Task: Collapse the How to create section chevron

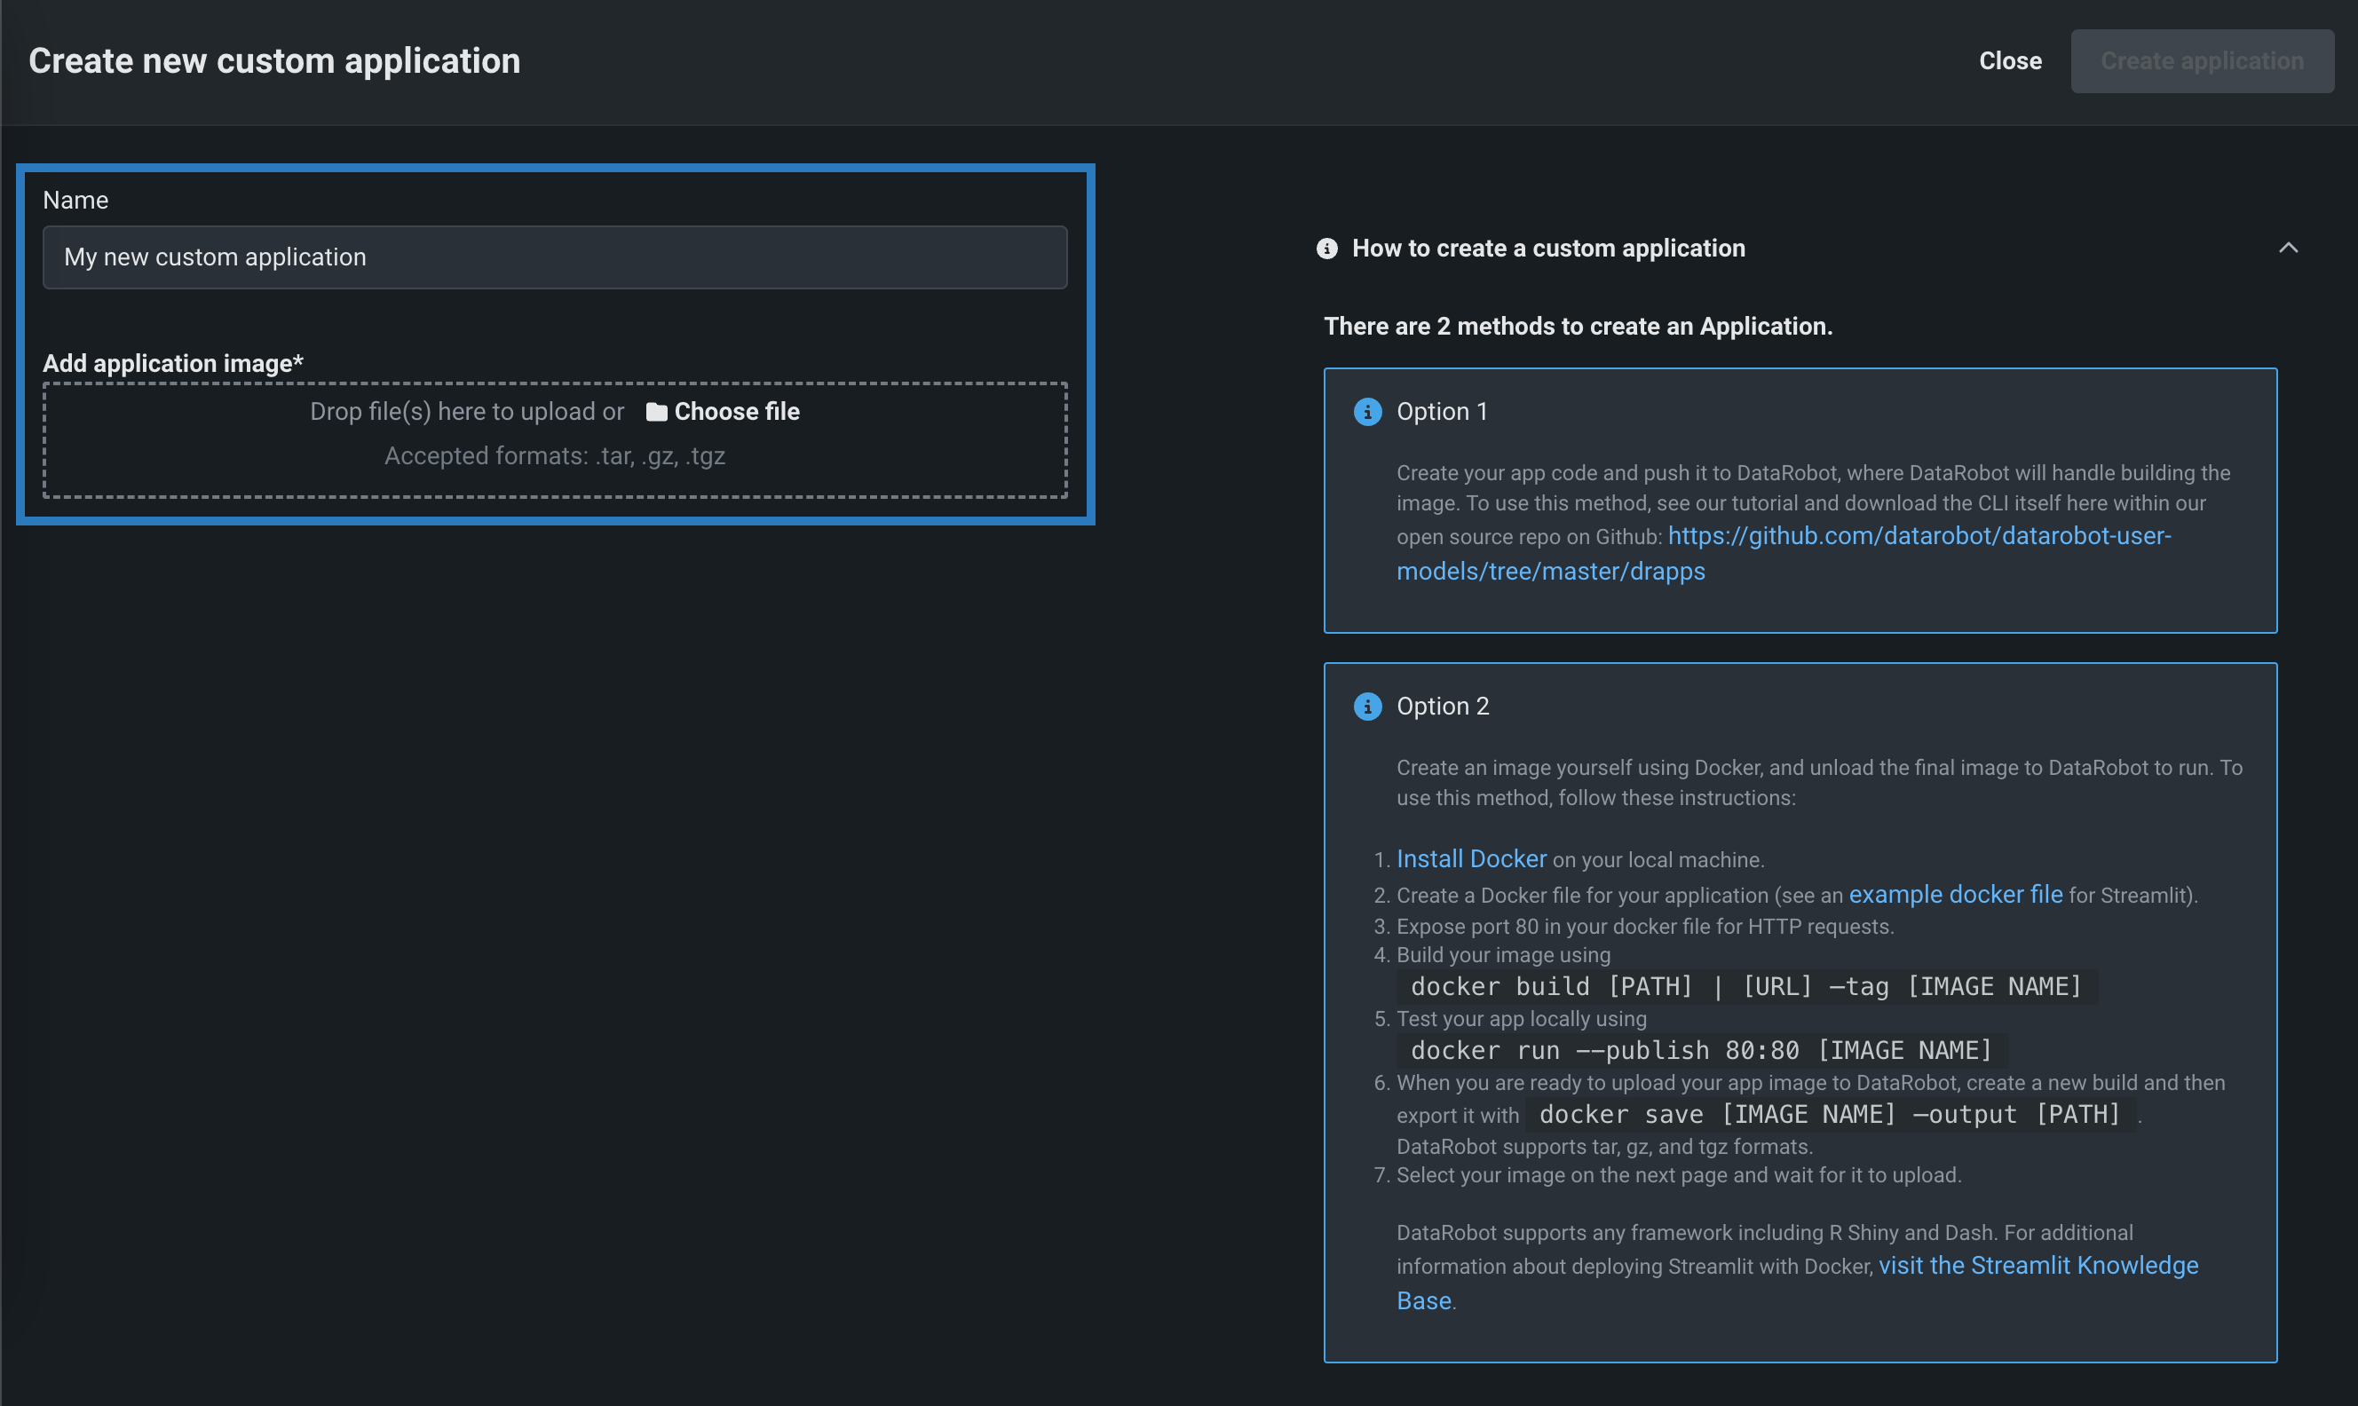Action: pyautogui.click(x=2288, y=249)
